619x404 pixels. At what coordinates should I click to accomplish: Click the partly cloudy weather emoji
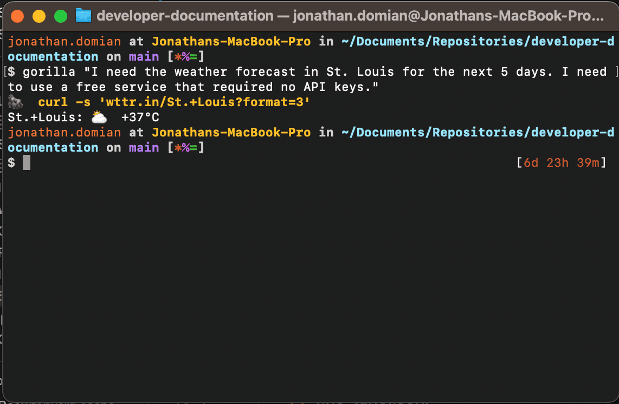[x=99, y=117]
